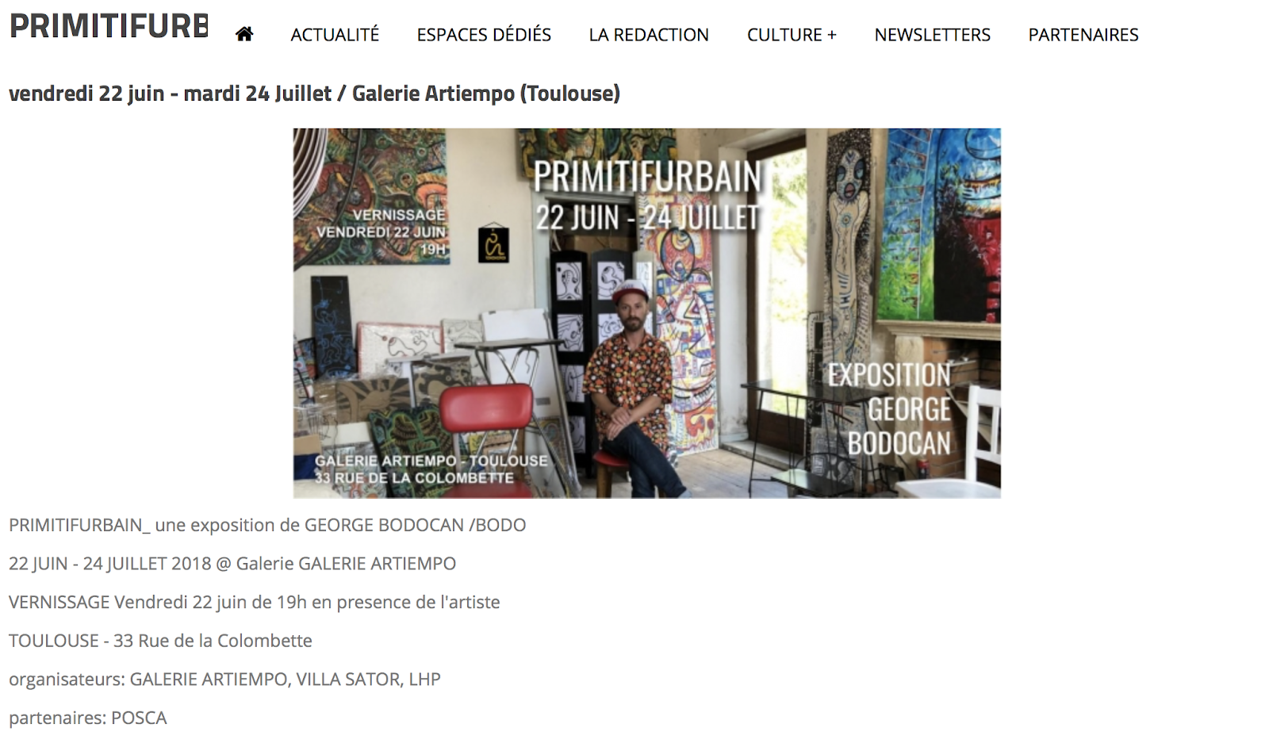1269x739 pixels.
Task: Open the George Bodocan exhibition banner image
Action: [646, 313]
